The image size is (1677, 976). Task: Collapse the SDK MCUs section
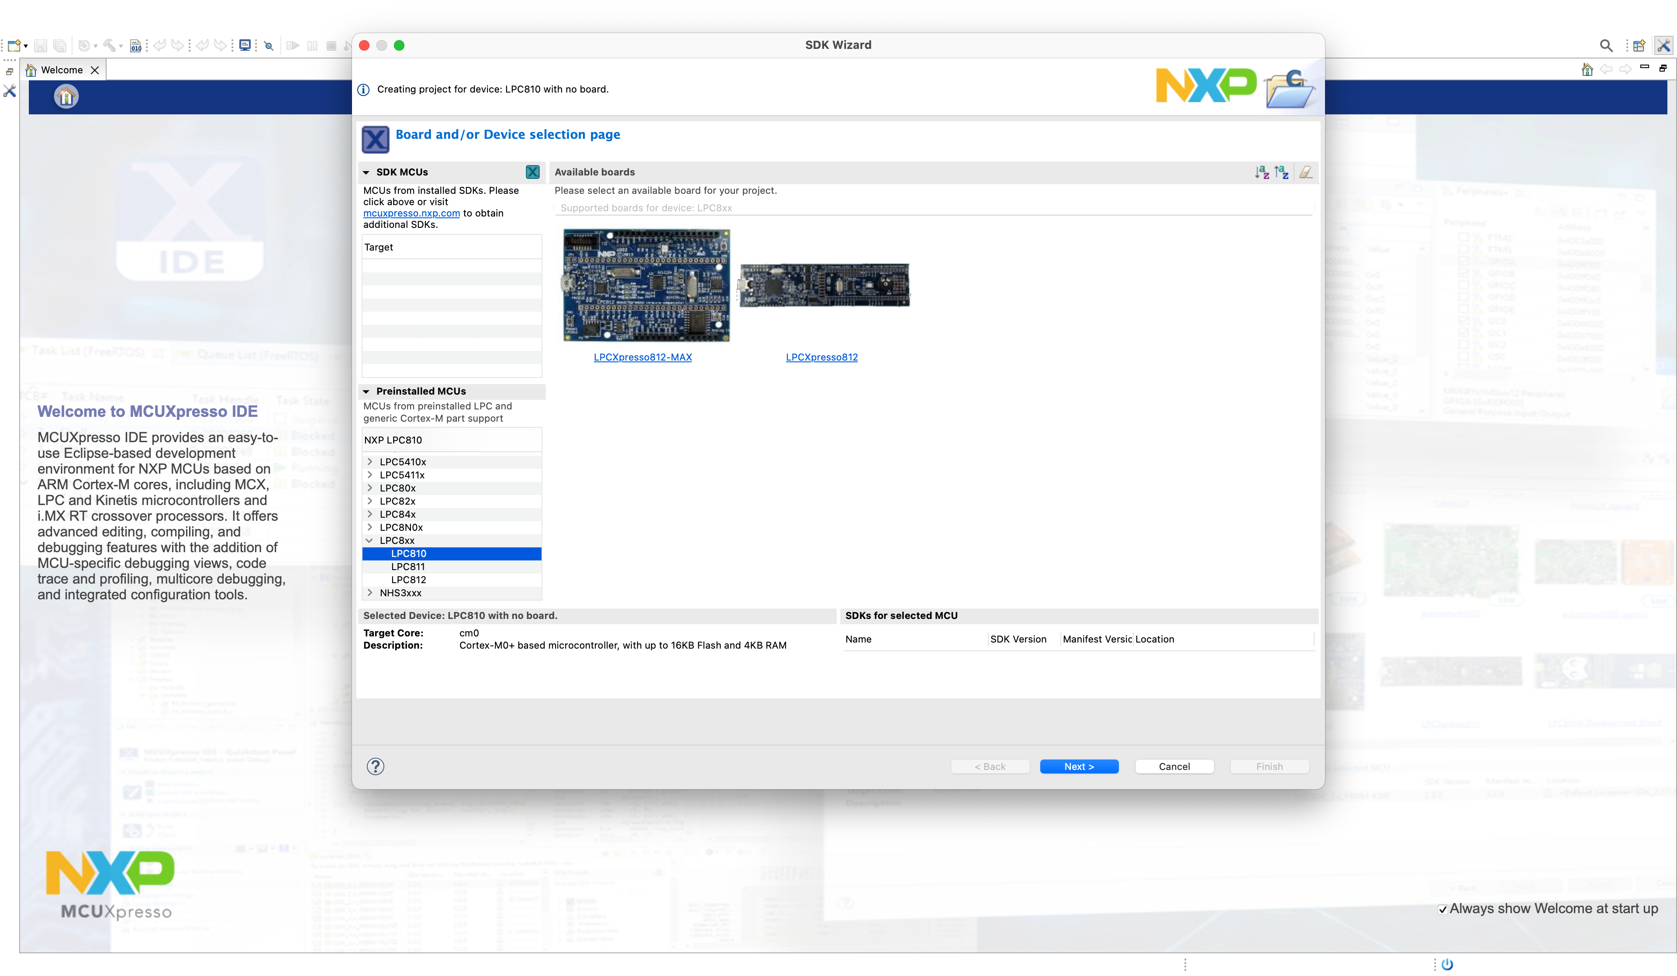[366, 172]
